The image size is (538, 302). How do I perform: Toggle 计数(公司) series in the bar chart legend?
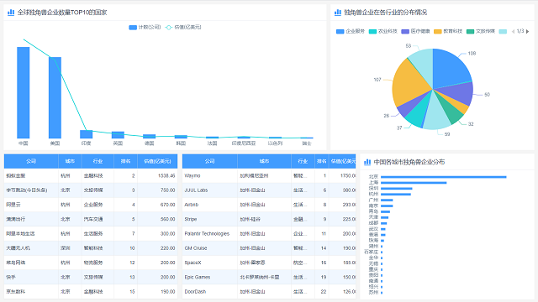(145, 28)
